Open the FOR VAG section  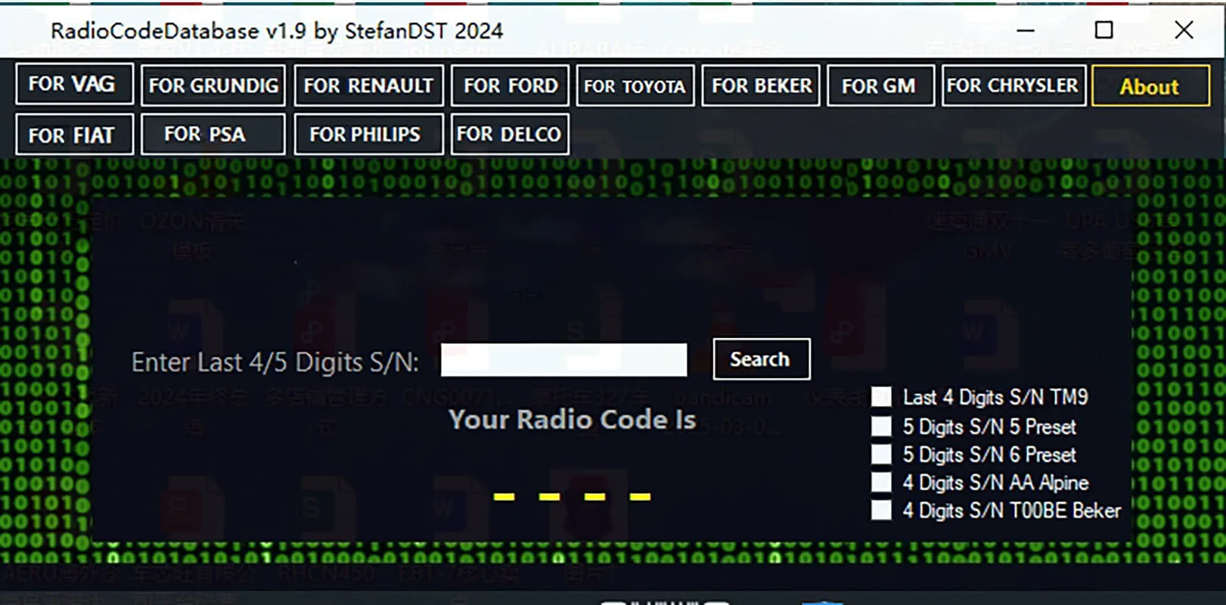tap(74, 84)
